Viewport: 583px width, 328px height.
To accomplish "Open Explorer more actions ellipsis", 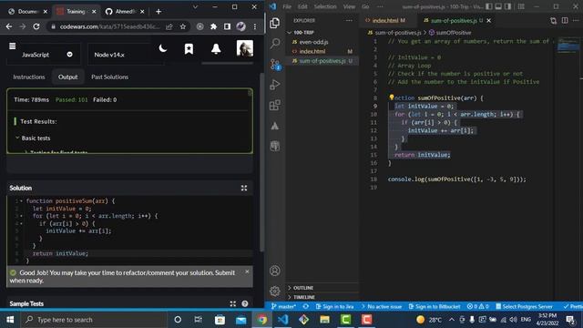I will tap(349, 20).
